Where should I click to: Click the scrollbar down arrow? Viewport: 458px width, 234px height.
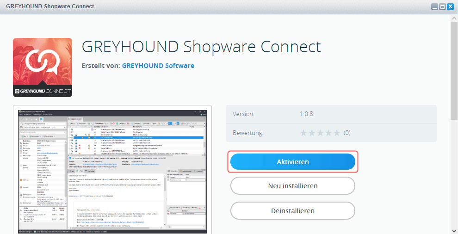click(454, 230)
